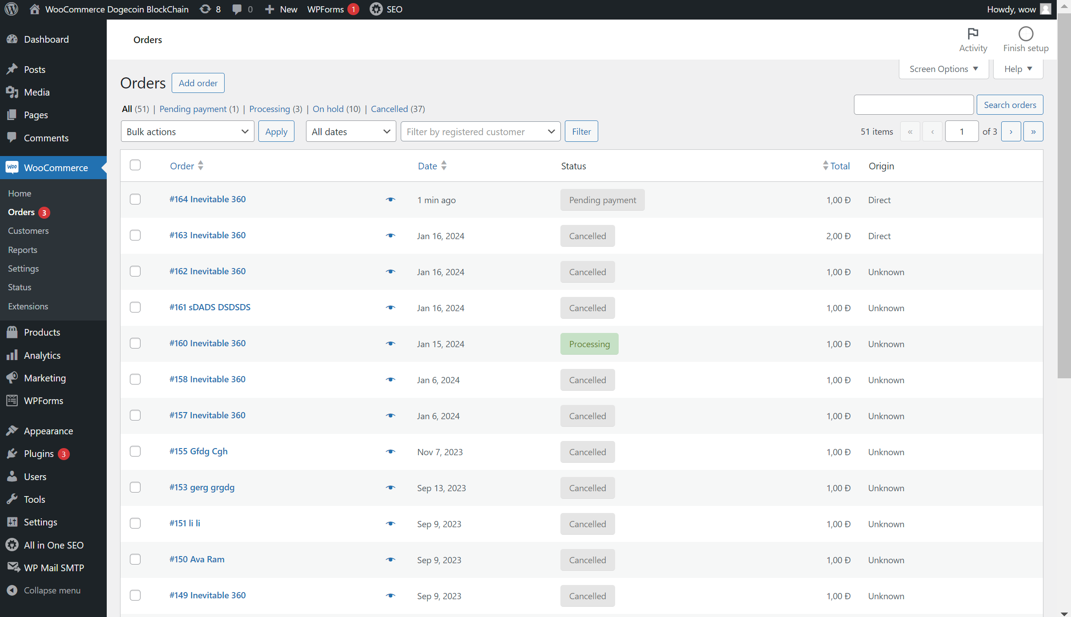The height and width of the screenshot is (617, 1071).
Task: Check the select-all orders checkbox
Action: pos(135,165)
